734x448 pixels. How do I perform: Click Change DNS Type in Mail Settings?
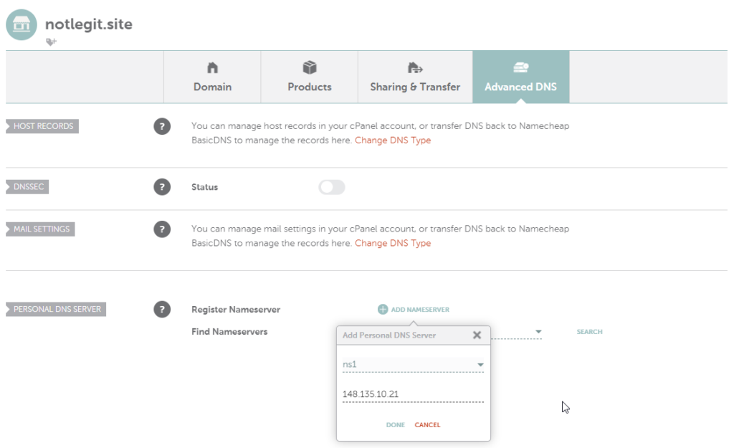click(393, 243)
